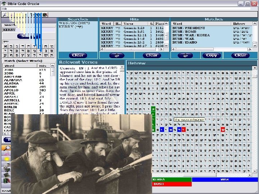Tap the Hebrew letter Tet key

coord(51,46)
